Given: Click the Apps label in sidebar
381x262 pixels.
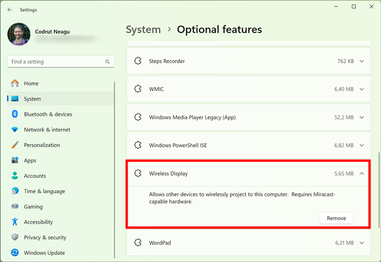Looking at the screenshot, I should click(30, 160).
